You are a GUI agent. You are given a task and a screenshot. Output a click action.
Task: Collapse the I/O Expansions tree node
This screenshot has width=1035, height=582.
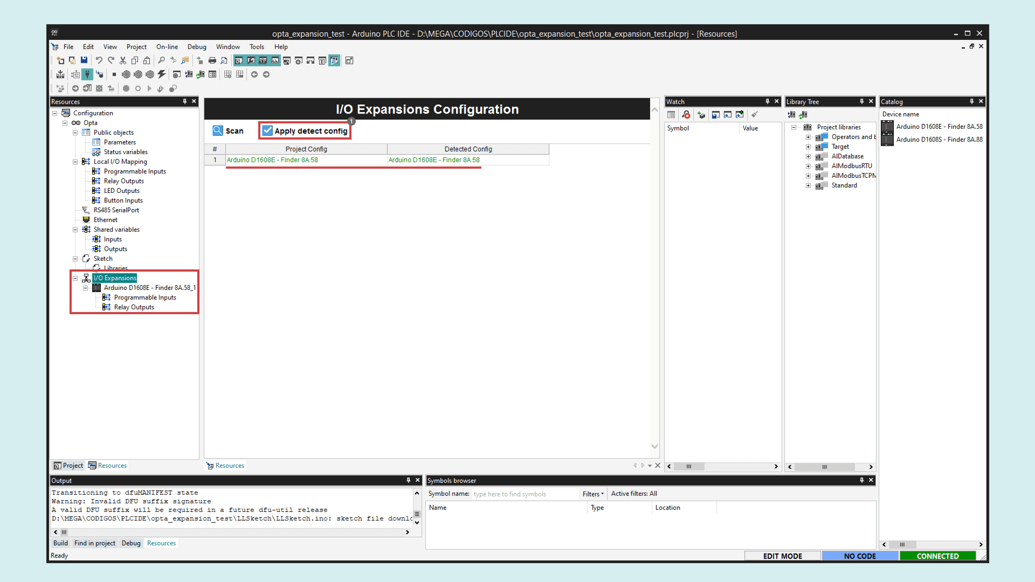click(x=75, y=278)
